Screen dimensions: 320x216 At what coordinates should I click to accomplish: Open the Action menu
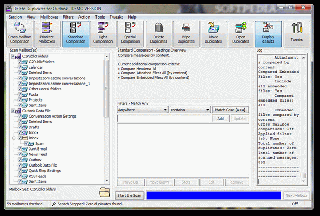coord(84,18)
